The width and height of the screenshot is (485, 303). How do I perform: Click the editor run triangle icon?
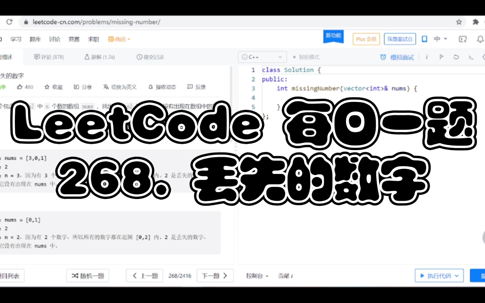[x=441, y=57]
